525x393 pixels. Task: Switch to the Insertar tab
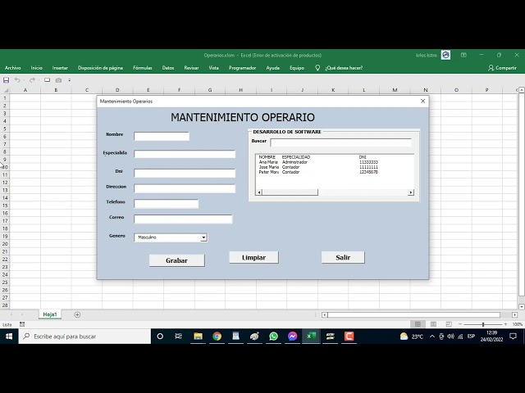coord(60,68)
